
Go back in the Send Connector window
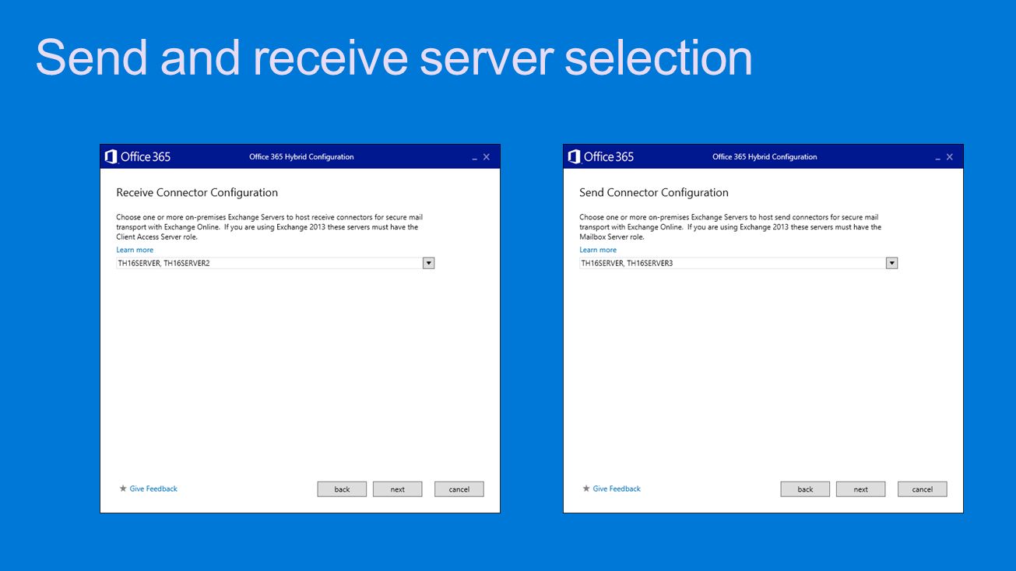[x=805, y=489]
